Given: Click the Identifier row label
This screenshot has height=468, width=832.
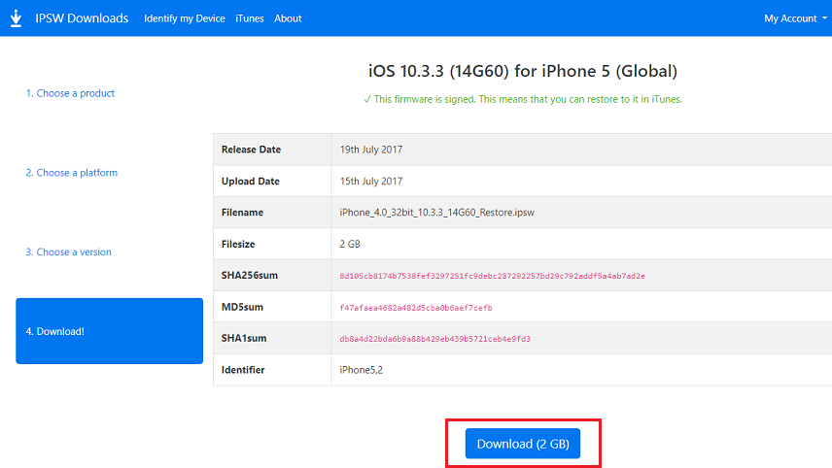Looking at the screenshot, I should 243,370.
